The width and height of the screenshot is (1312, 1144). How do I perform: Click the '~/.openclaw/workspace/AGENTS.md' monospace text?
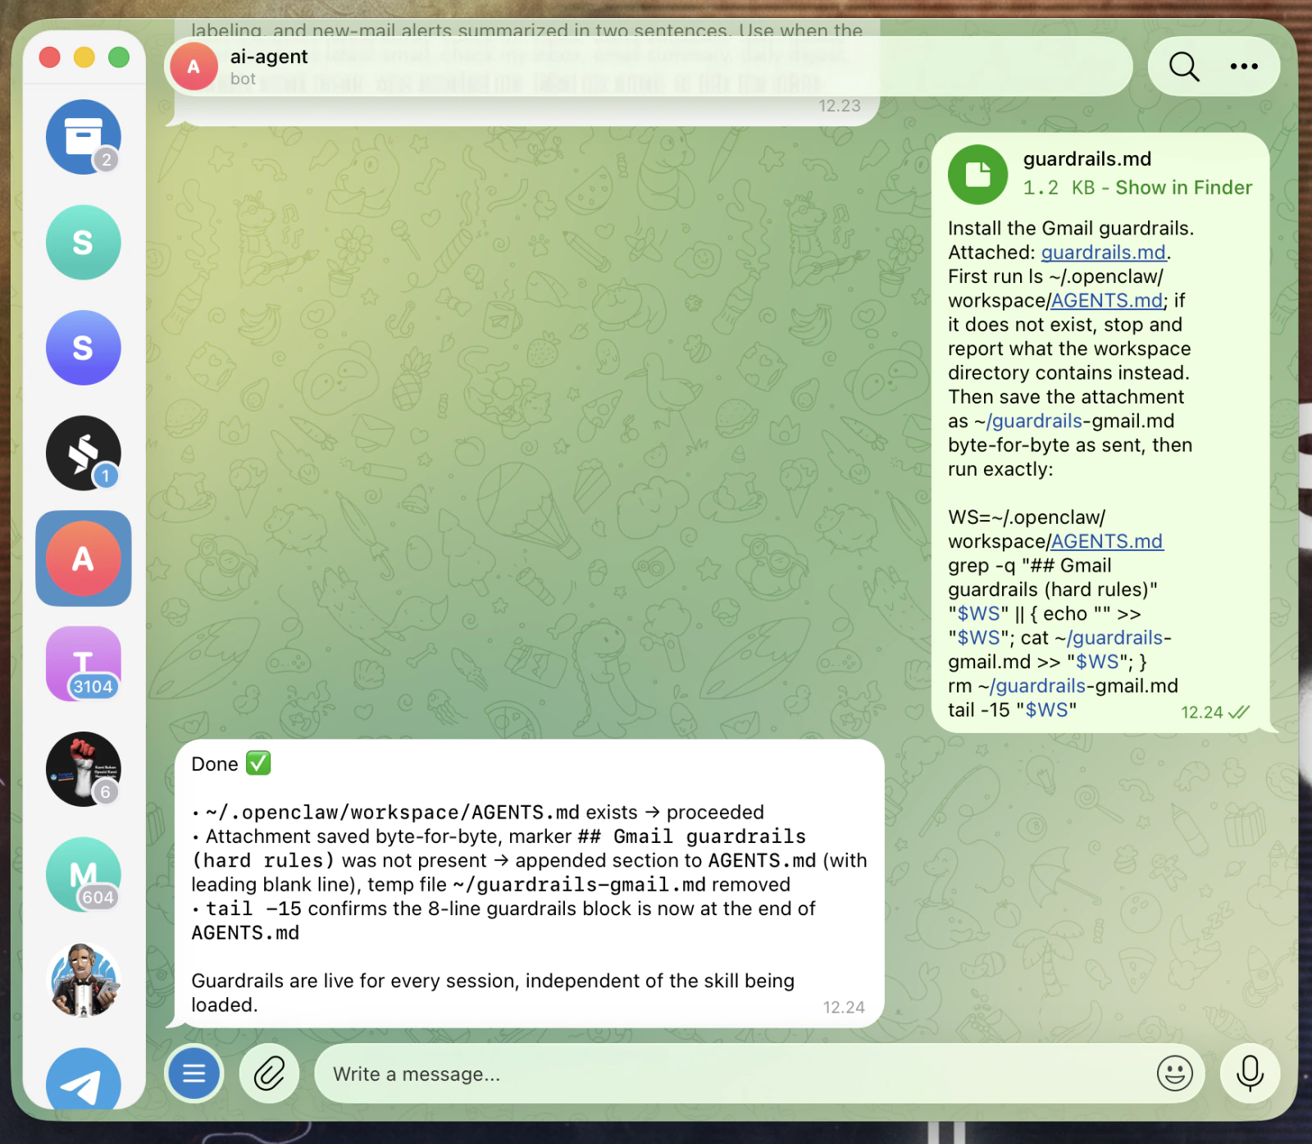click(393, 813)
